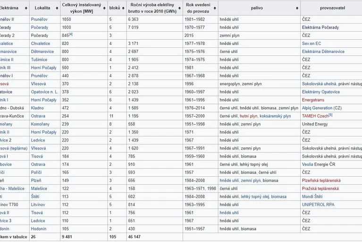Open the Plzeňská teplárenská link

(x=321, y=181)
